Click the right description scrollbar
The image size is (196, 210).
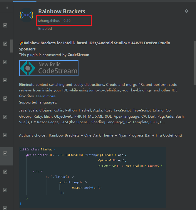[195, 63]
